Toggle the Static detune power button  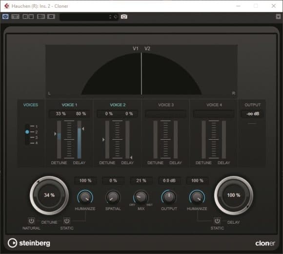tap(66, 221)
